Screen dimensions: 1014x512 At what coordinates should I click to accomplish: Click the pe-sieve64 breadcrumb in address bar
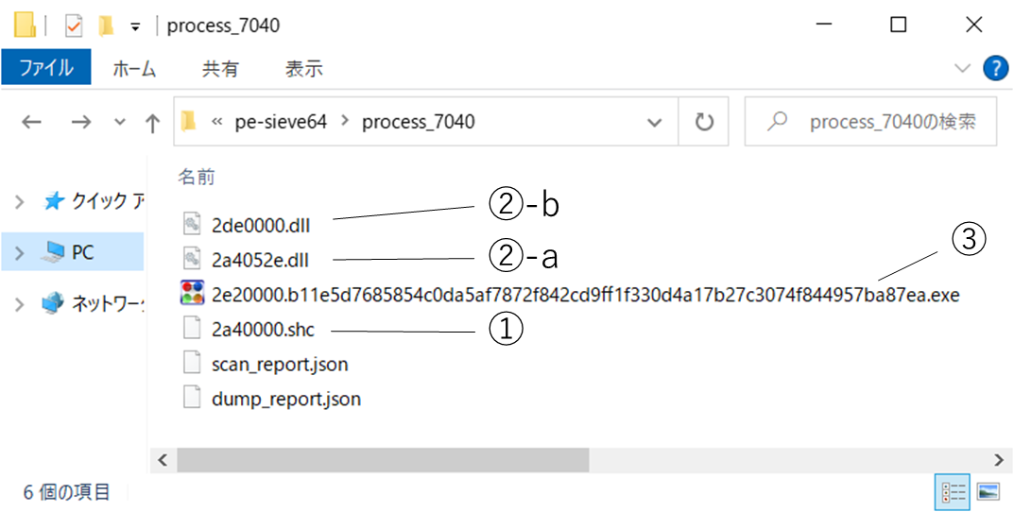pos(282,122)
